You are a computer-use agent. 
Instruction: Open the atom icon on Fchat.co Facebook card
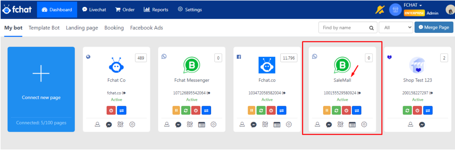coord(265,124)
